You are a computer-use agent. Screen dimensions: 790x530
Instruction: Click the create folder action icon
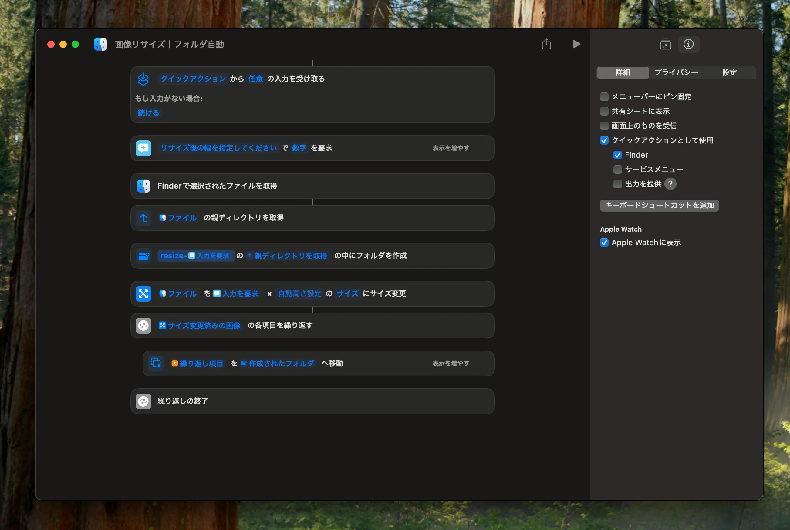(143, 256)
